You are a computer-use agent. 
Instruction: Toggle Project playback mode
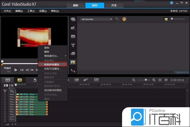tap(7, 68)
